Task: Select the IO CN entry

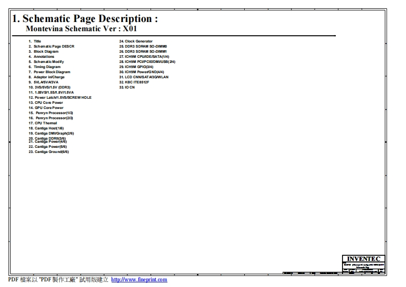Action: point(127,87)
